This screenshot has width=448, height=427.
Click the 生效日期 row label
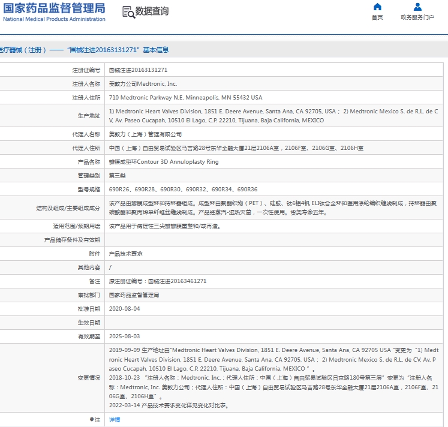tap(89, 323)
